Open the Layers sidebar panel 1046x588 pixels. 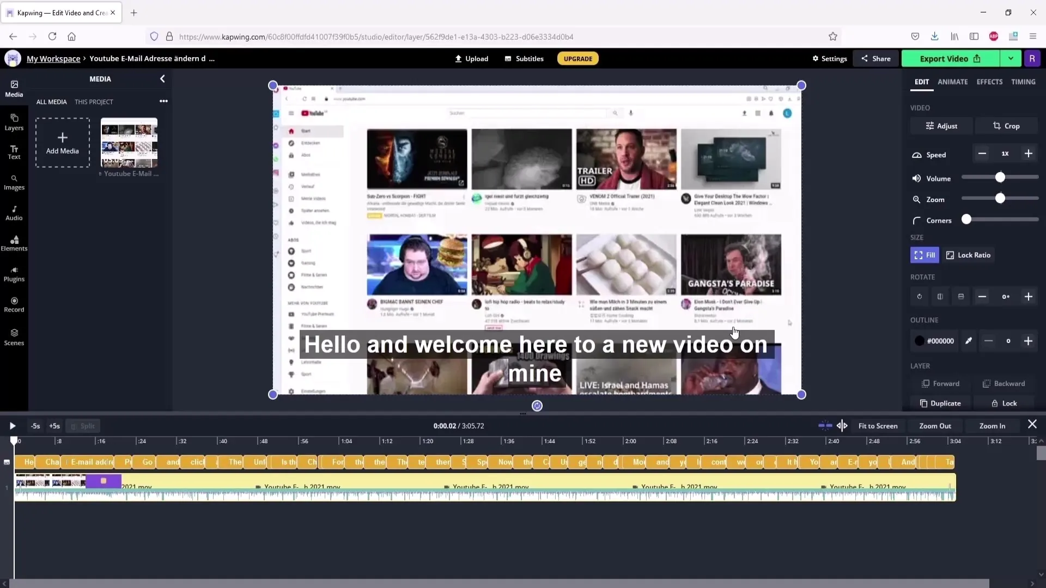coord(14,122)
